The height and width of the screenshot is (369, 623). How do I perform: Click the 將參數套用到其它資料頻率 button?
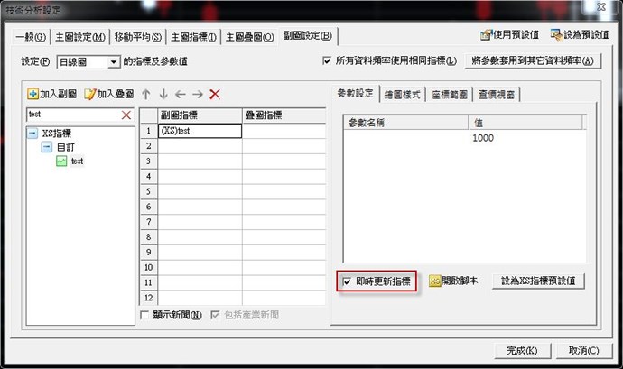pyautogui.click(x=533, y=60)
